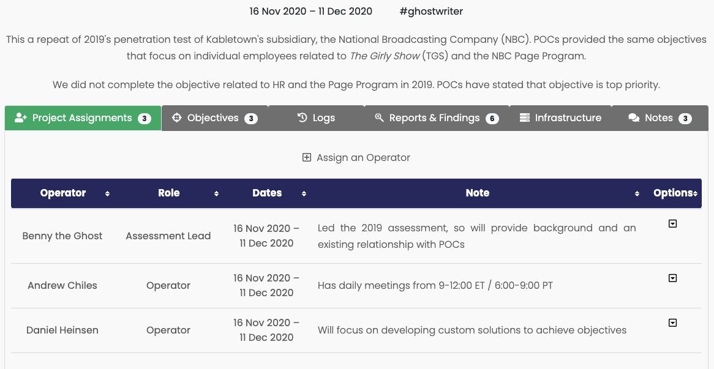Click the #ghostwriter hashtag text
Viewport: 714px width, 369px height.
pyautogui.click(x=430, y=11)
